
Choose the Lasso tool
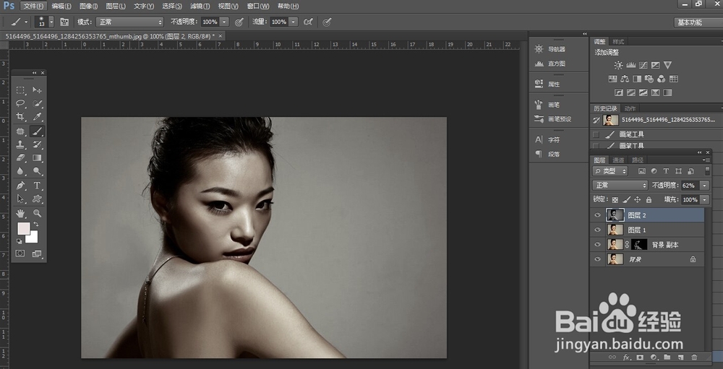pos(20,103)
